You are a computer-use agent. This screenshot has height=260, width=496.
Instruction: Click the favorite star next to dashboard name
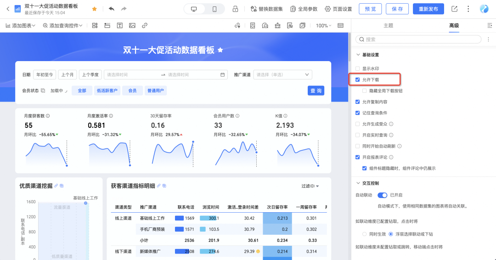click(x=94, y=9)
